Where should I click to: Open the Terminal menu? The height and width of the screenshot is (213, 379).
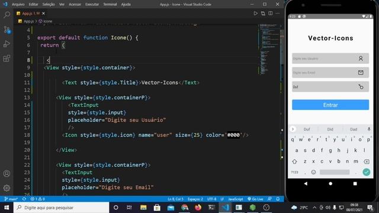(x=110, y=4)
